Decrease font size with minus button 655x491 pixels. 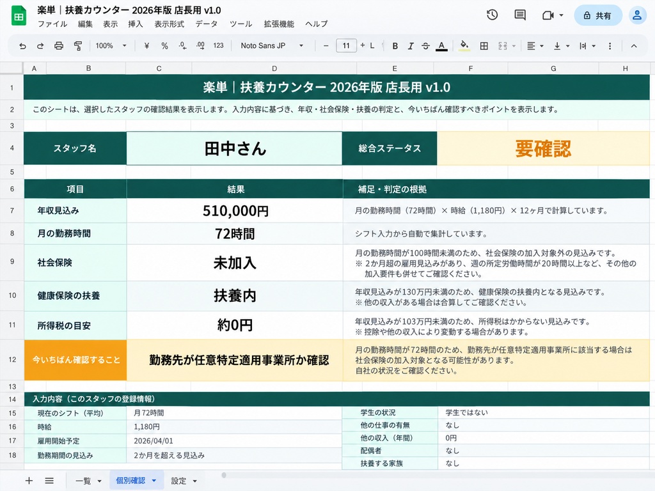click(326, 46)
